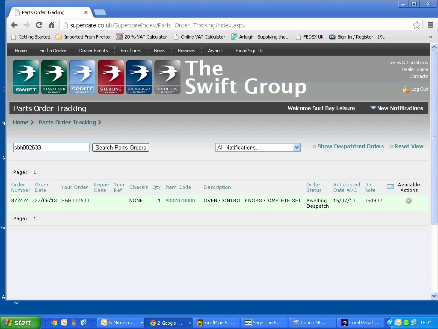
Task: Go to the browser Home icon
Action: point(51,25)
